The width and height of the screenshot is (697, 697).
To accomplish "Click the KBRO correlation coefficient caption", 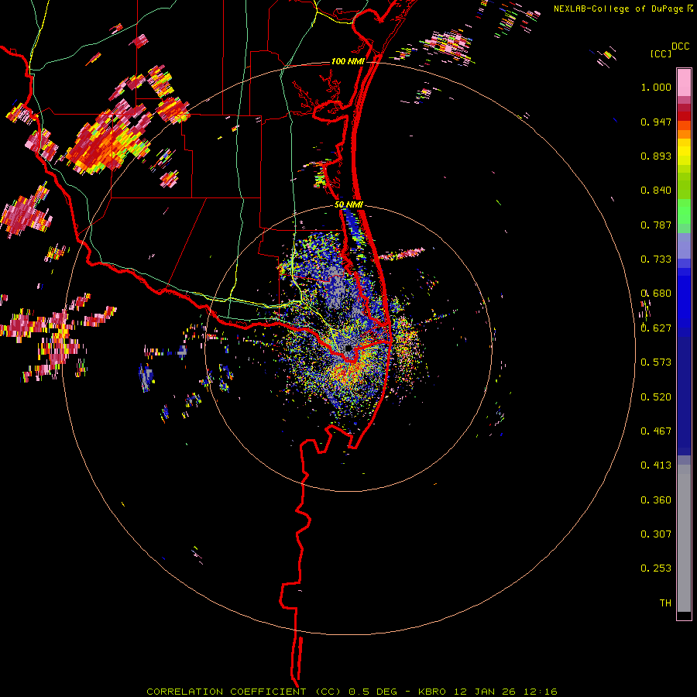I will (352, 692).
